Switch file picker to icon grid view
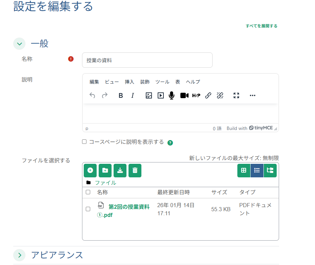 click(243, 170)
